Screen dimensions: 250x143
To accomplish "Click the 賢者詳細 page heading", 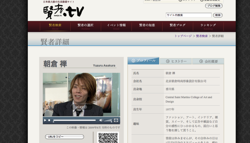I will [55, 42].
